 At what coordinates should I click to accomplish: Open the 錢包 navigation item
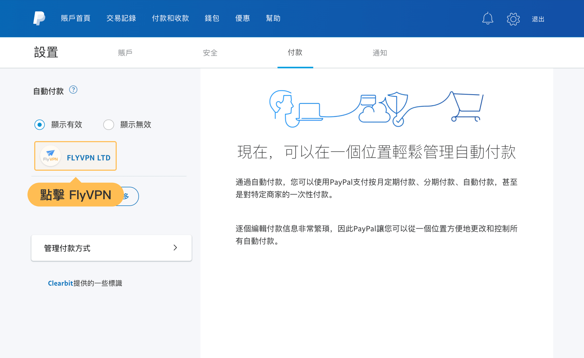(212, 18)
